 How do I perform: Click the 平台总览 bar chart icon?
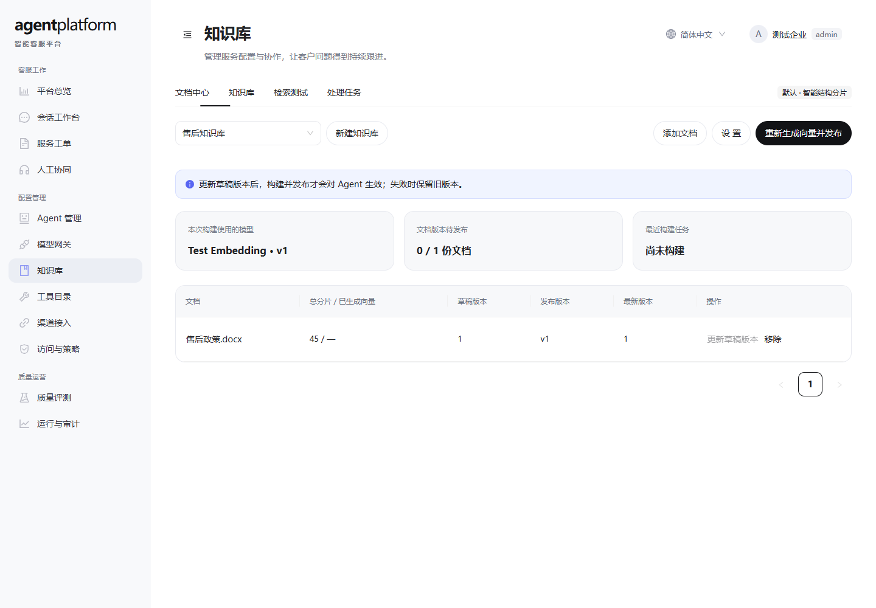coord(24,91)
